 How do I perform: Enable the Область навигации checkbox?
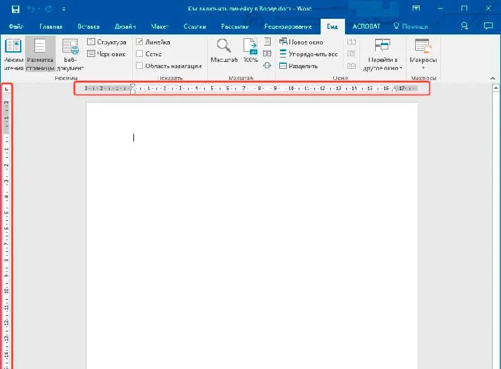[139, 66]
